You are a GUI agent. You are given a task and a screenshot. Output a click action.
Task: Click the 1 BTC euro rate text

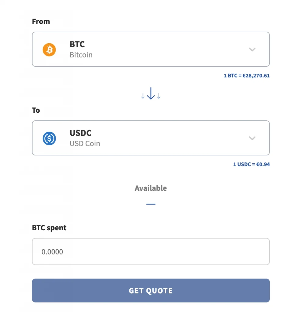pos(247,76)
